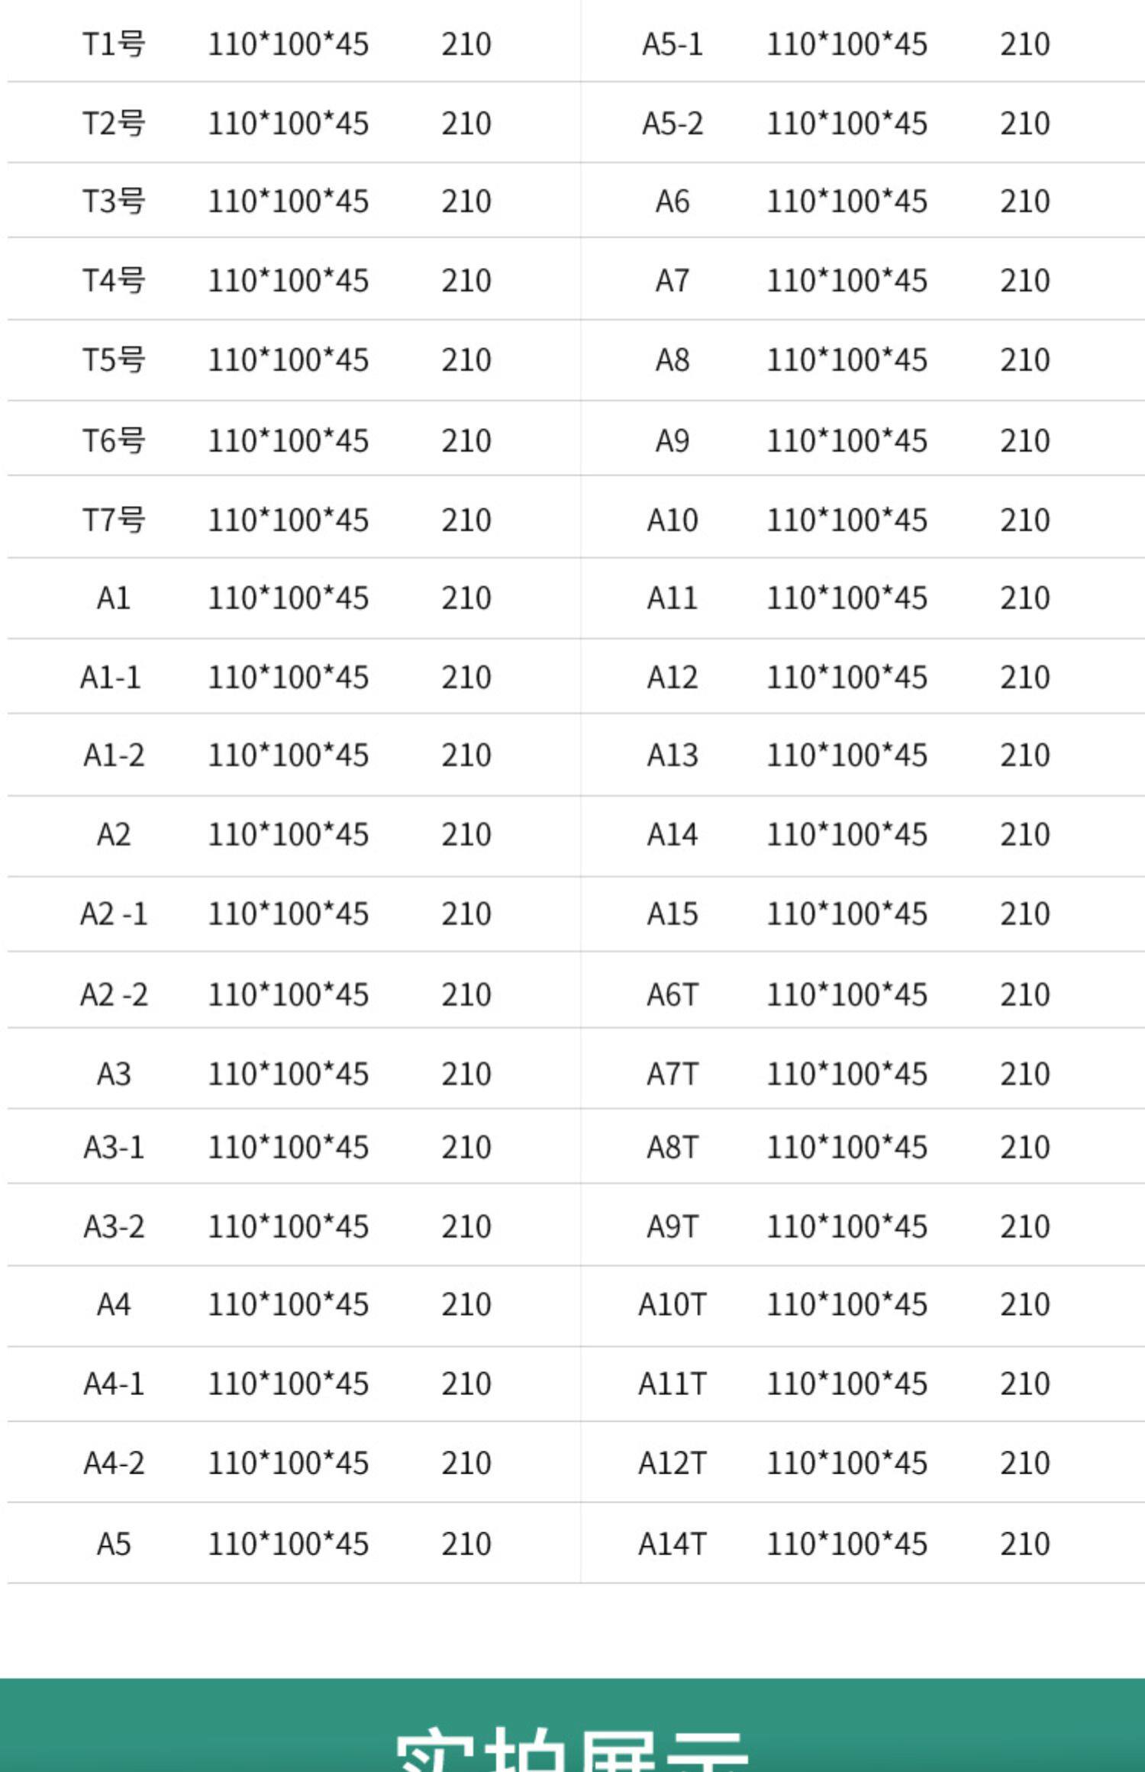Select the A1-2 model entry
Image resolution: width=1145 pixels, height=1772 pixels.
[x=114, y=756]
